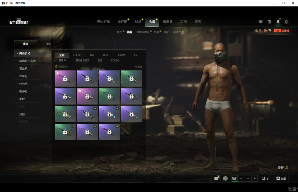Select white rifle on blue-purple tile in second row
This screenshot has width=298, height=192.
pos(65,96)
